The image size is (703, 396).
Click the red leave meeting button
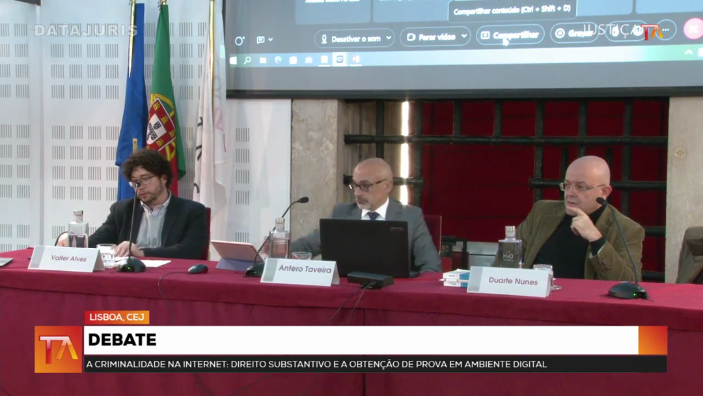click(x=693, y=29)
